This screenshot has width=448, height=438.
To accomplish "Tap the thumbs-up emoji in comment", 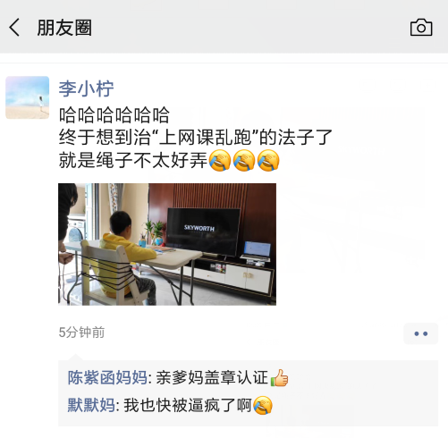I will click(x=279, y=378).
